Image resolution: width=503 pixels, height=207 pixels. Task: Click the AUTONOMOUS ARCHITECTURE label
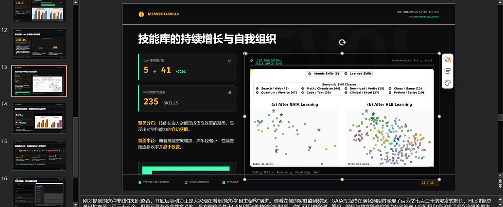click(418, 12)
